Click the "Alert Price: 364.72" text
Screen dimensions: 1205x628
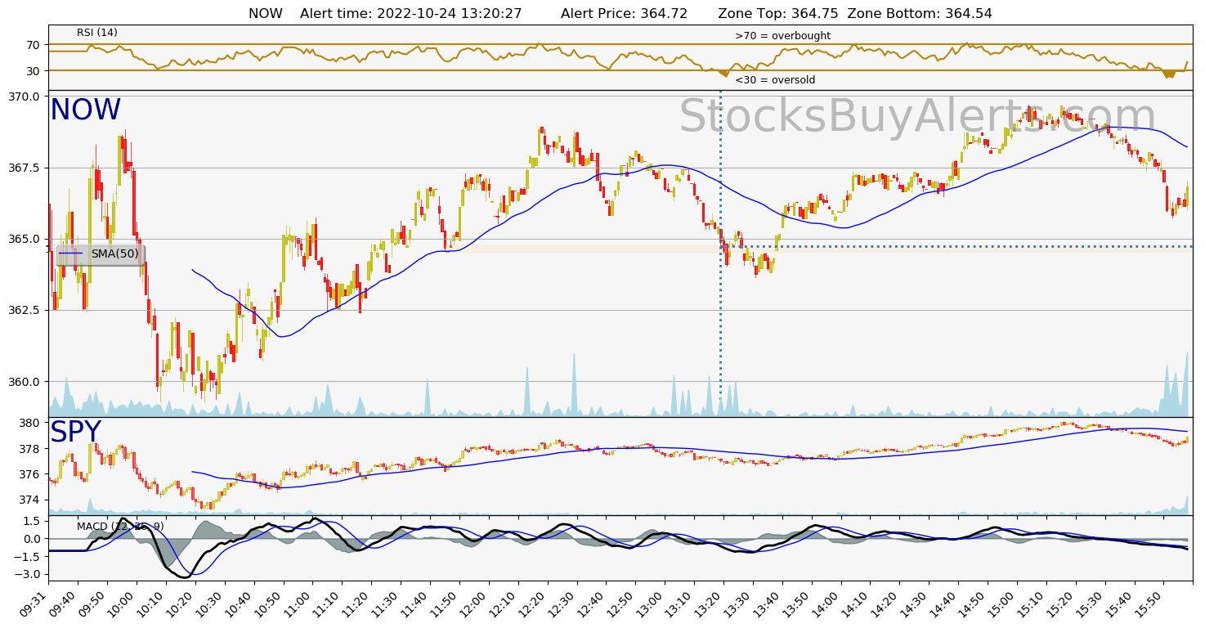[x=624, y=14]
